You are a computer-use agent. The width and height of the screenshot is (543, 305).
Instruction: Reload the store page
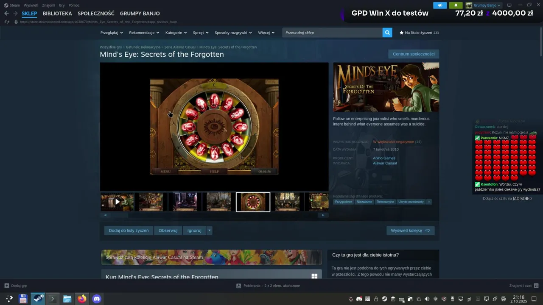pos(6,22)
